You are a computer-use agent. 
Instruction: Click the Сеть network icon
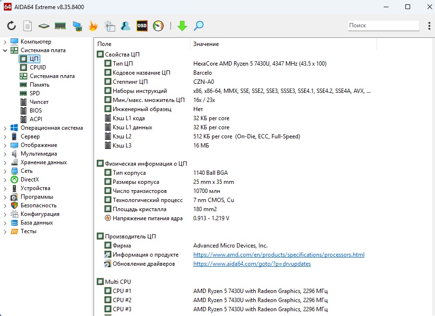pos(14,171)
